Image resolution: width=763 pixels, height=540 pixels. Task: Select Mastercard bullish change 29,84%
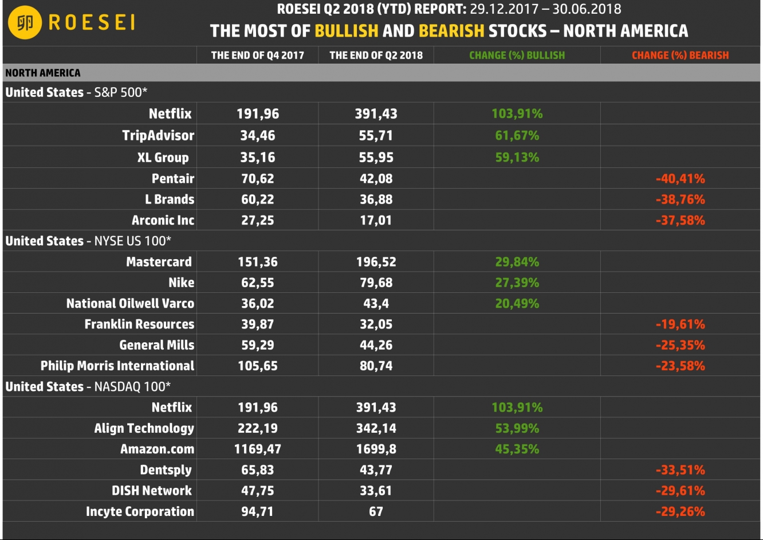tap(517, 262)
